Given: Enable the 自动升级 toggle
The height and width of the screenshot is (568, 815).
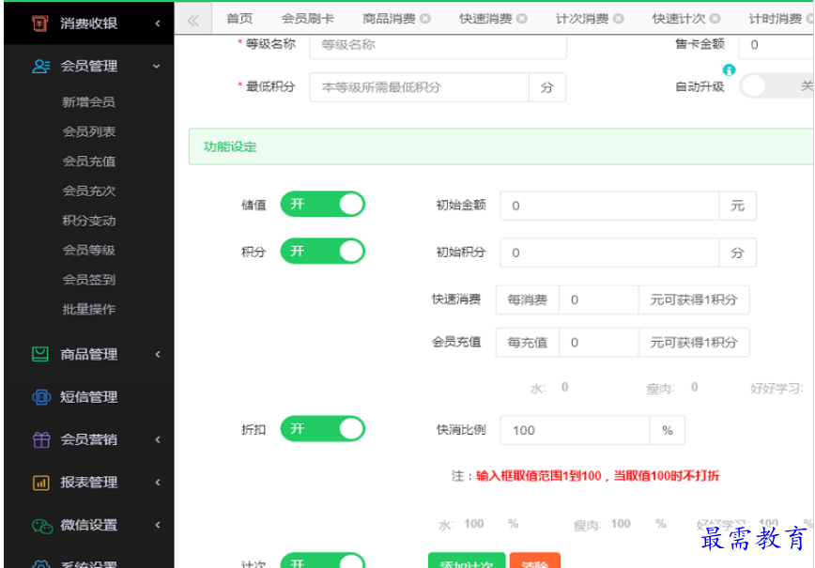Looking at the screenshot, I should point(776,86).
